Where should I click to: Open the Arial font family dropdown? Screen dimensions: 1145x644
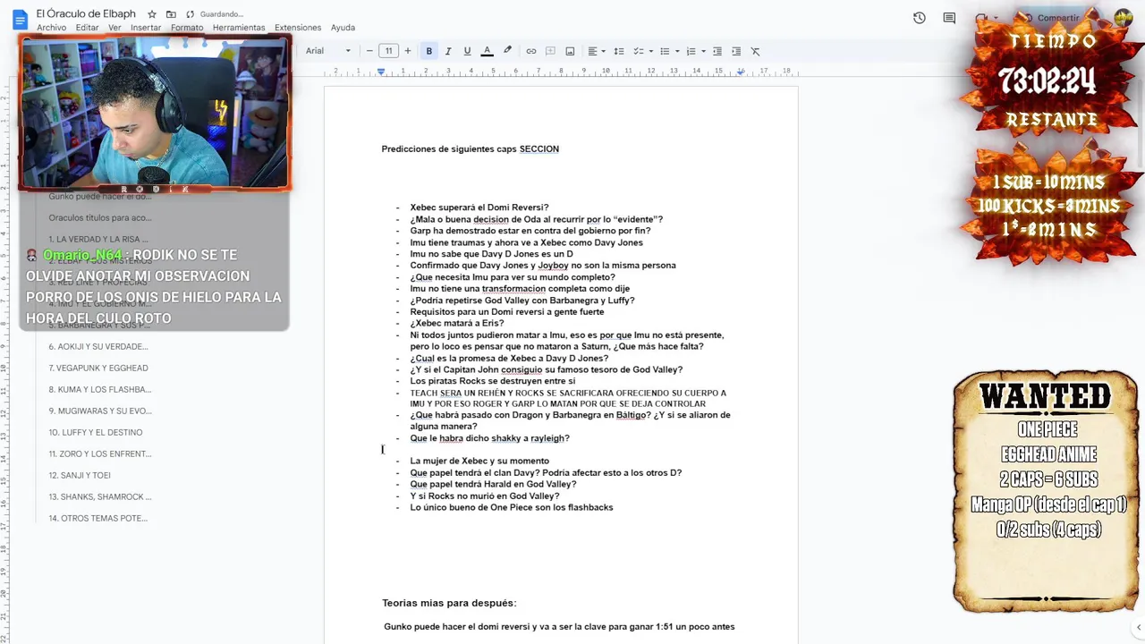point(327,51)
